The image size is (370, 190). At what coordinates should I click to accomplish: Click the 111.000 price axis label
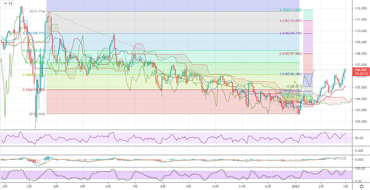(x=361, y=20)
